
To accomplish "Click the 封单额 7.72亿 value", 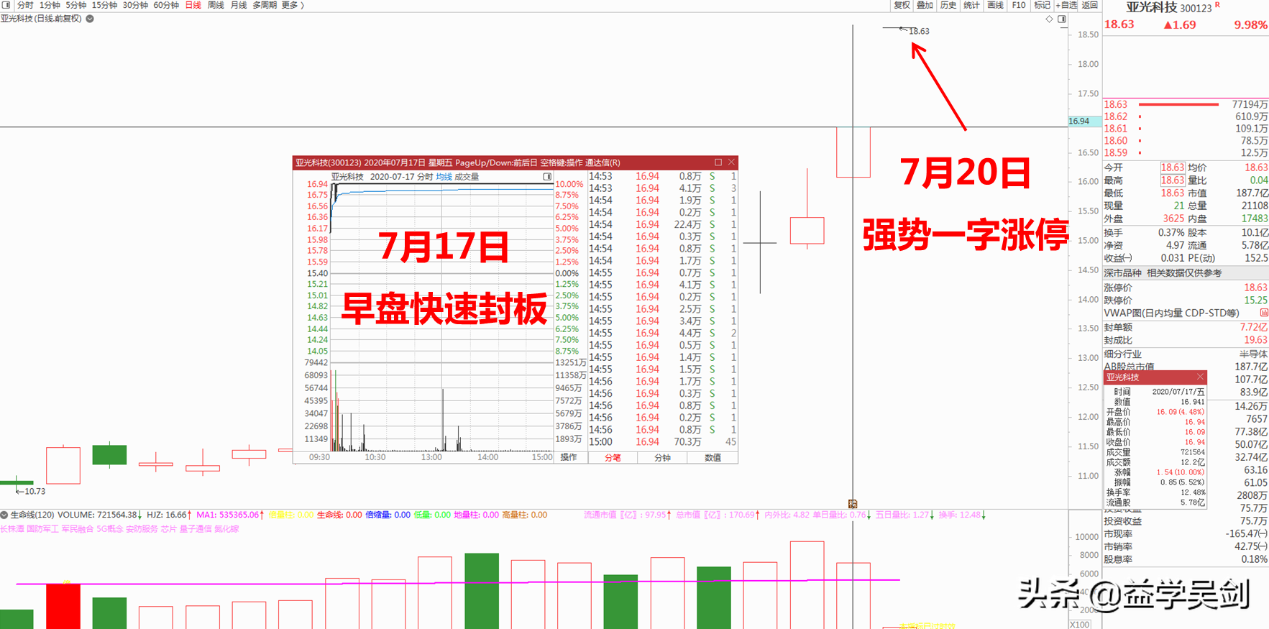I will [x=1254, y=327].
